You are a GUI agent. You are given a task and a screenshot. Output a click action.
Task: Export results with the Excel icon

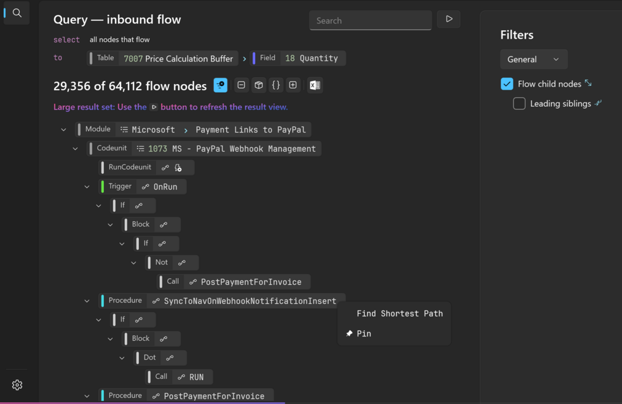[x=315, y=85]
